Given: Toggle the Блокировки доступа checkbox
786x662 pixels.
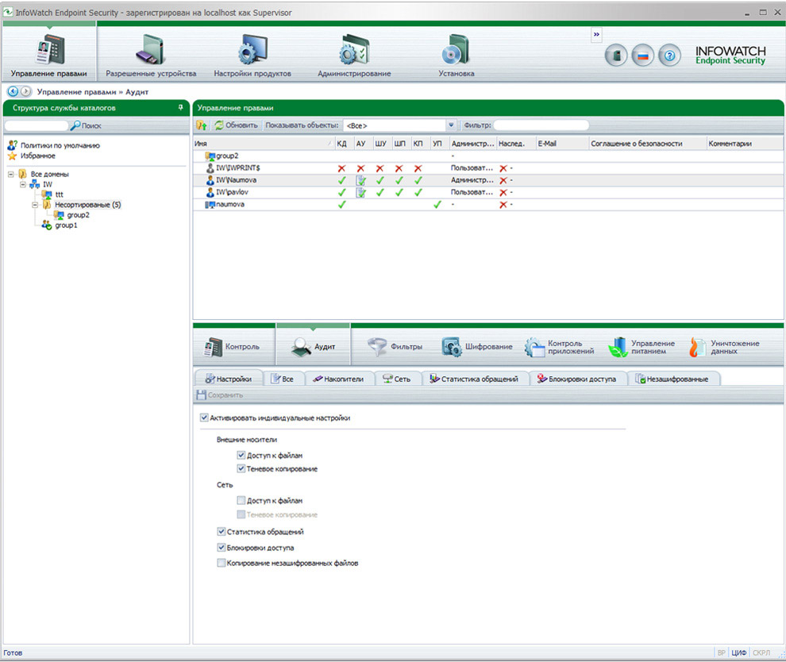Looking at the screenshot, I should point(221,547).
